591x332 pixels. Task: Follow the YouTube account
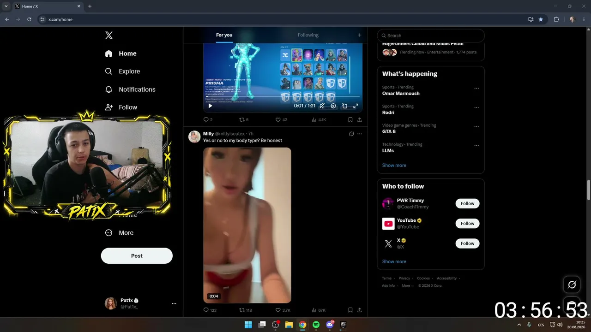467,224
